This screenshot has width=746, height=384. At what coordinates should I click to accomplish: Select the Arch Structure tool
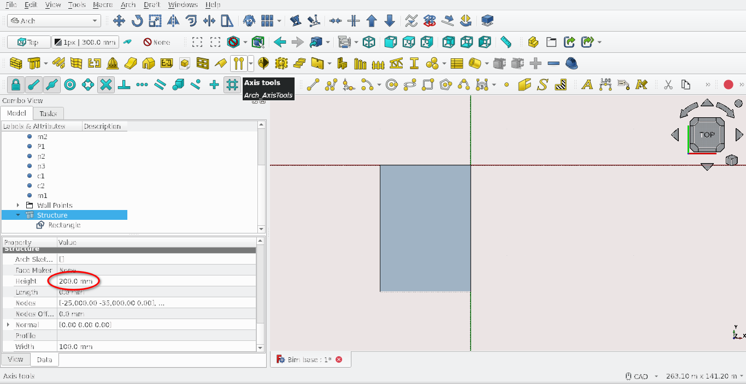pyautogui.click(x=34, y=63)
